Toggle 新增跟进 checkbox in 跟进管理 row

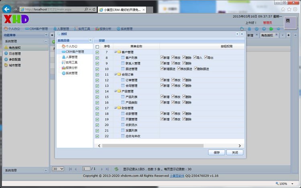(162, 69)
